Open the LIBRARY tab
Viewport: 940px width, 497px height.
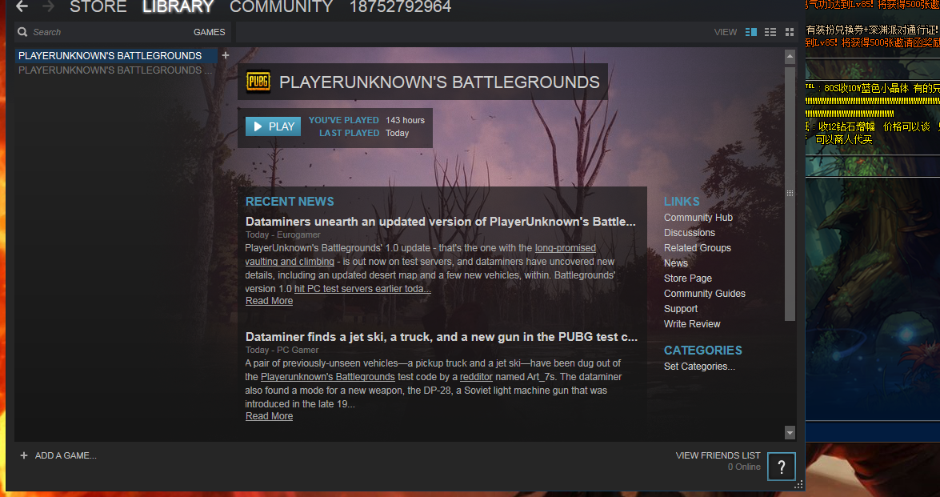(x=178, y=6)
